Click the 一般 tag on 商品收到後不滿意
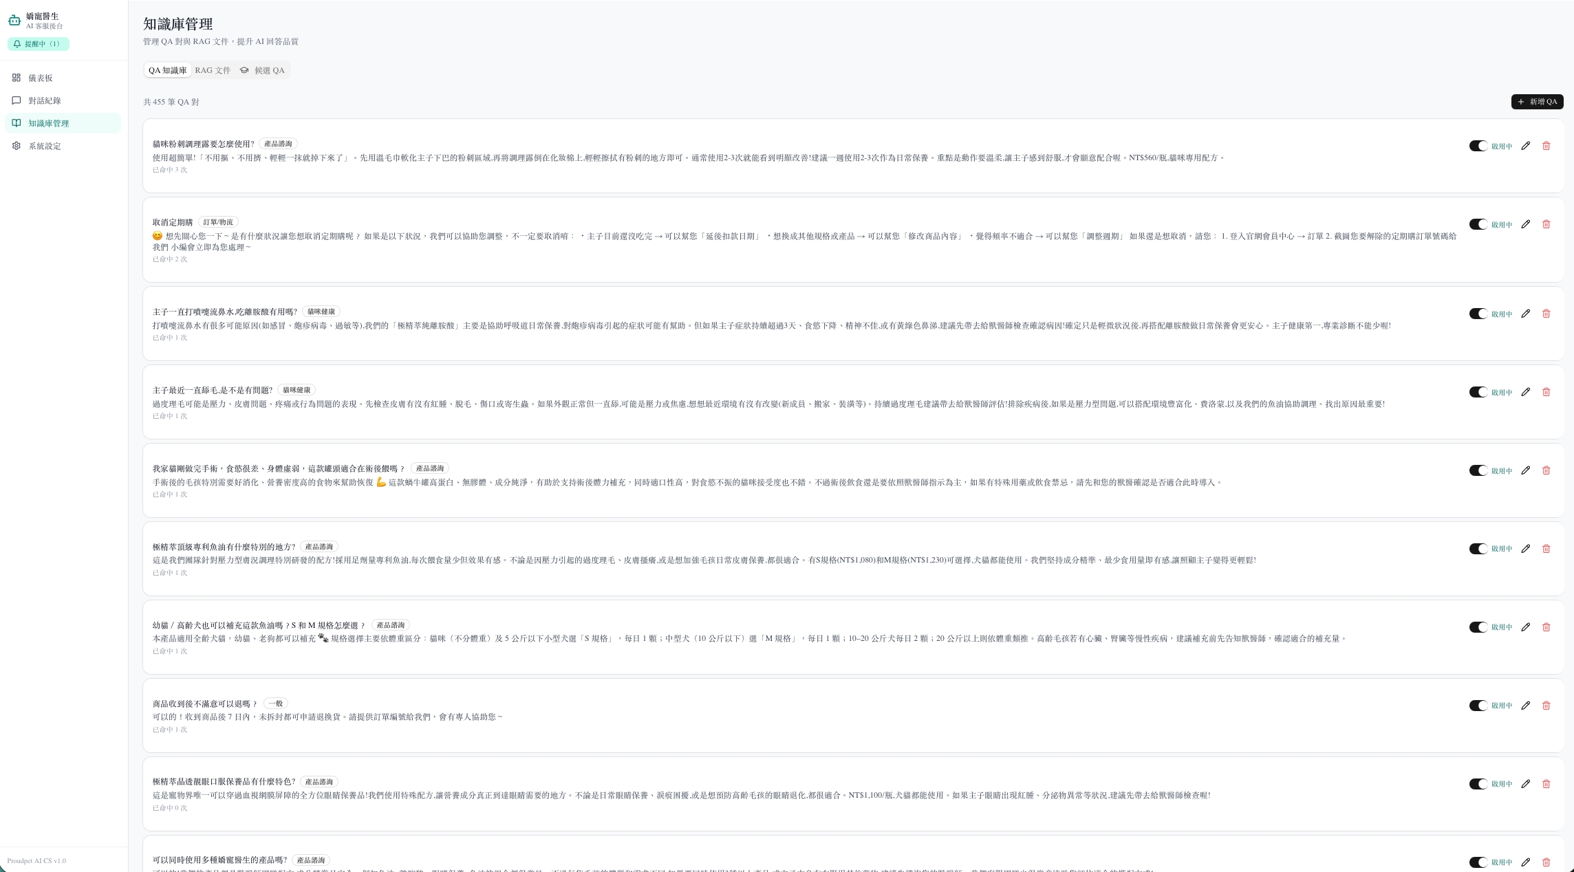Image resolution: width=1574 pixels, height=872 pixels. pos(276,704)
